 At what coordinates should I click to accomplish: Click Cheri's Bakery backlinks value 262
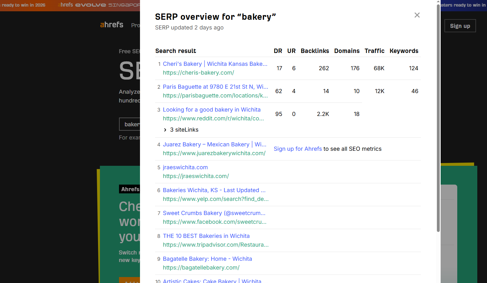point(324,68)
